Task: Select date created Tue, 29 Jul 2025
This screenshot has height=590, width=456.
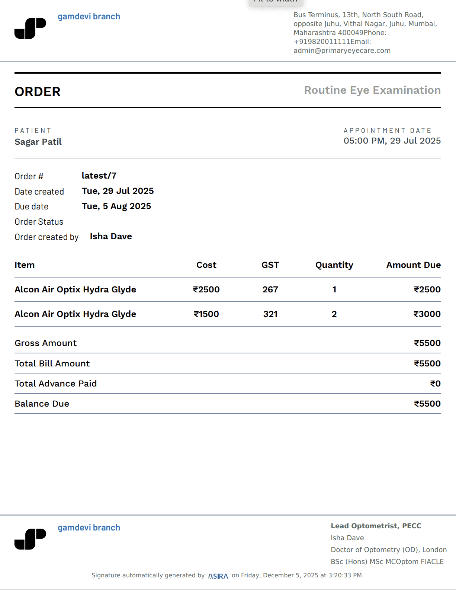Action: [118, 191]
